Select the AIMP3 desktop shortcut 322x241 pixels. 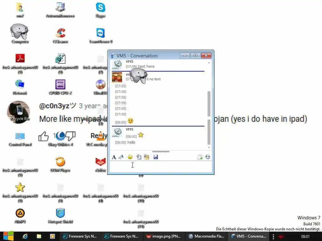point(20,216)
